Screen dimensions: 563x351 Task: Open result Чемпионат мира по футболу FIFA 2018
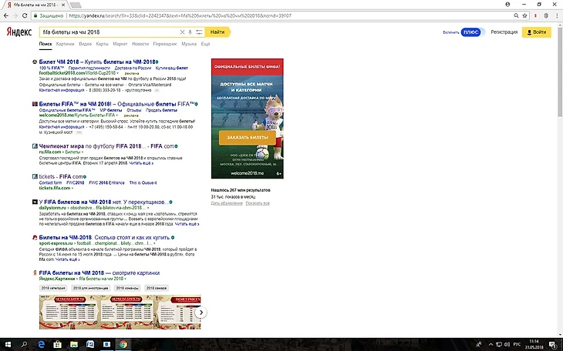click(x=106, y=146)
